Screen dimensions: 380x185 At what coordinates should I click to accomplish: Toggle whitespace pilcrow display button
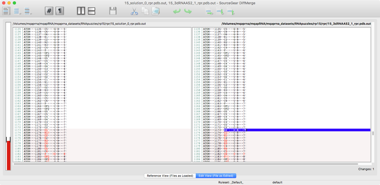click(x=60, y=11)
